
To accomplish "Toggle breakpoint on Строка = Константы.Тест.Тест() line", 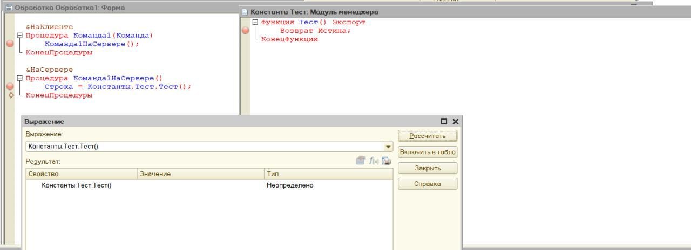I will coord(10,87).
